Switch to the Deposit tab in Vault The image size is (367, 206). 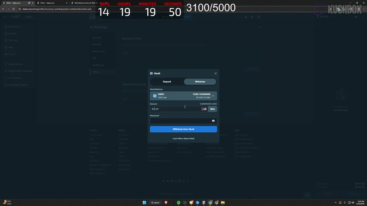167,82
